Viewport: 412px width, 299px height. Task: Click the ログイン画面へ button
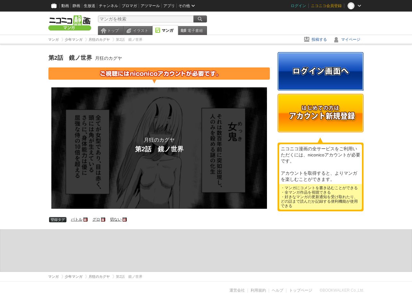click(x=321, y=71)
